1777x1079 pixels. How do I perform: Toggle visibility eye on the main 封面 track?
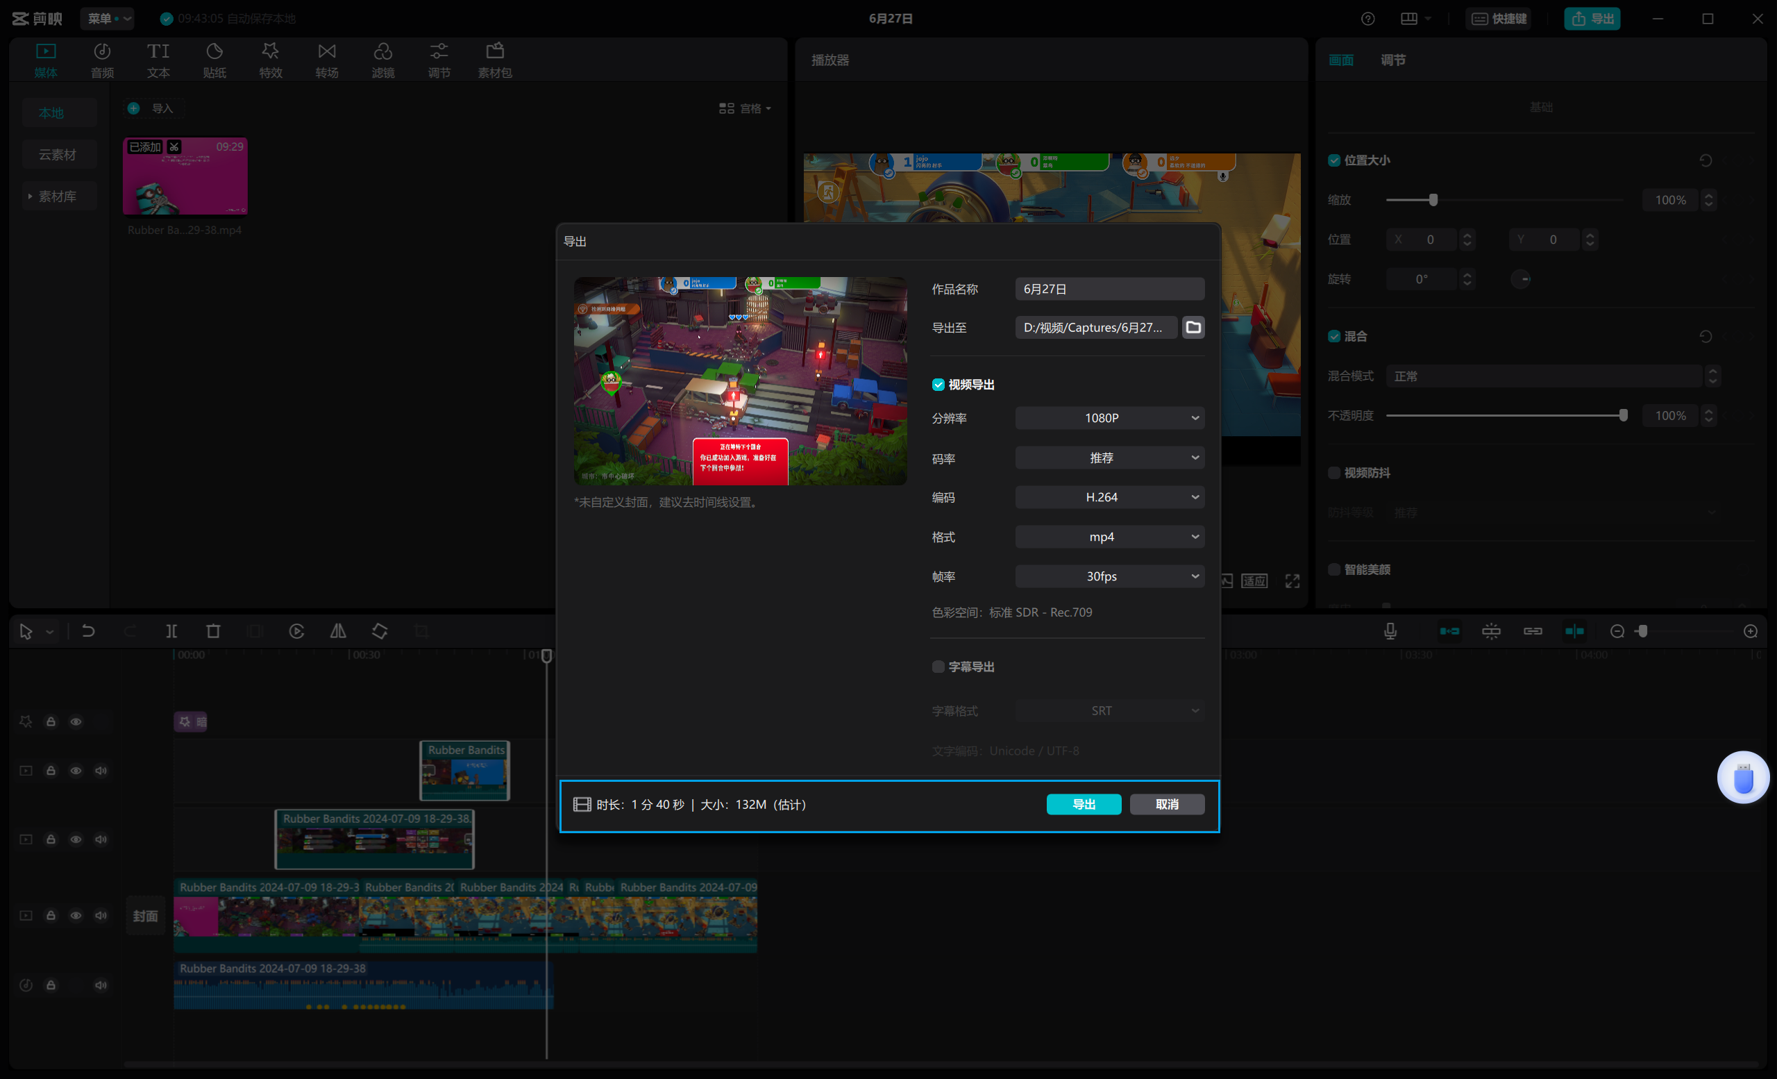[76, 915]
